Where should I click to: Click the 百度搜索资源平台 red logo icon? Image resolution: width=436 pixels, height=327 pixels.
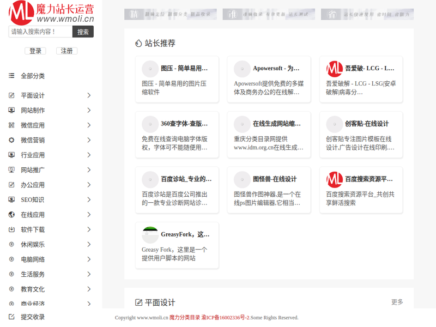334,179
